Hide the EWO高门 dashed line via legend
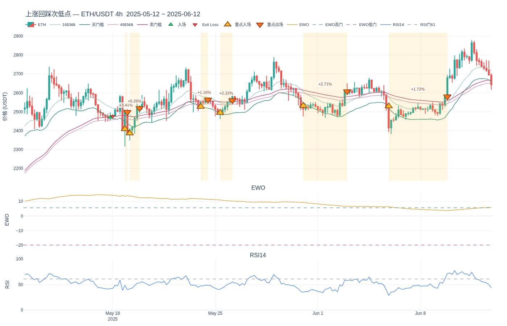This screenshot has height=326, width=507. (x=328, y=25)
